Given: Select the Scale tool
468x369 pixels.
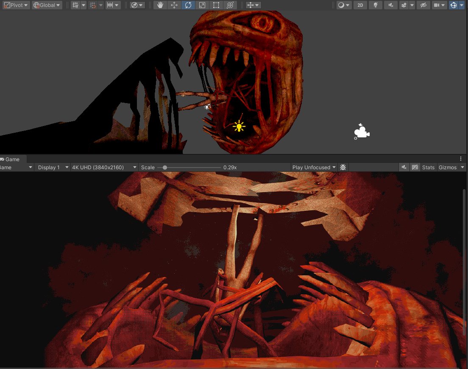Looking at the screenshot, I should pos(202,5).
